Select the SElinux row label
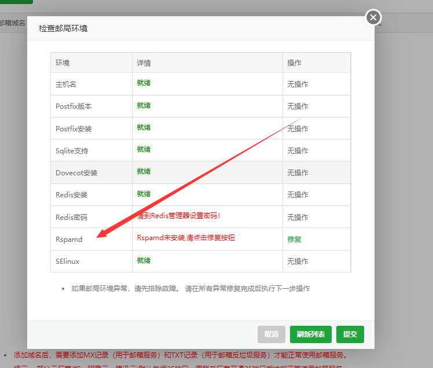Screen dimensions: 433x368 tap(67, 261)
